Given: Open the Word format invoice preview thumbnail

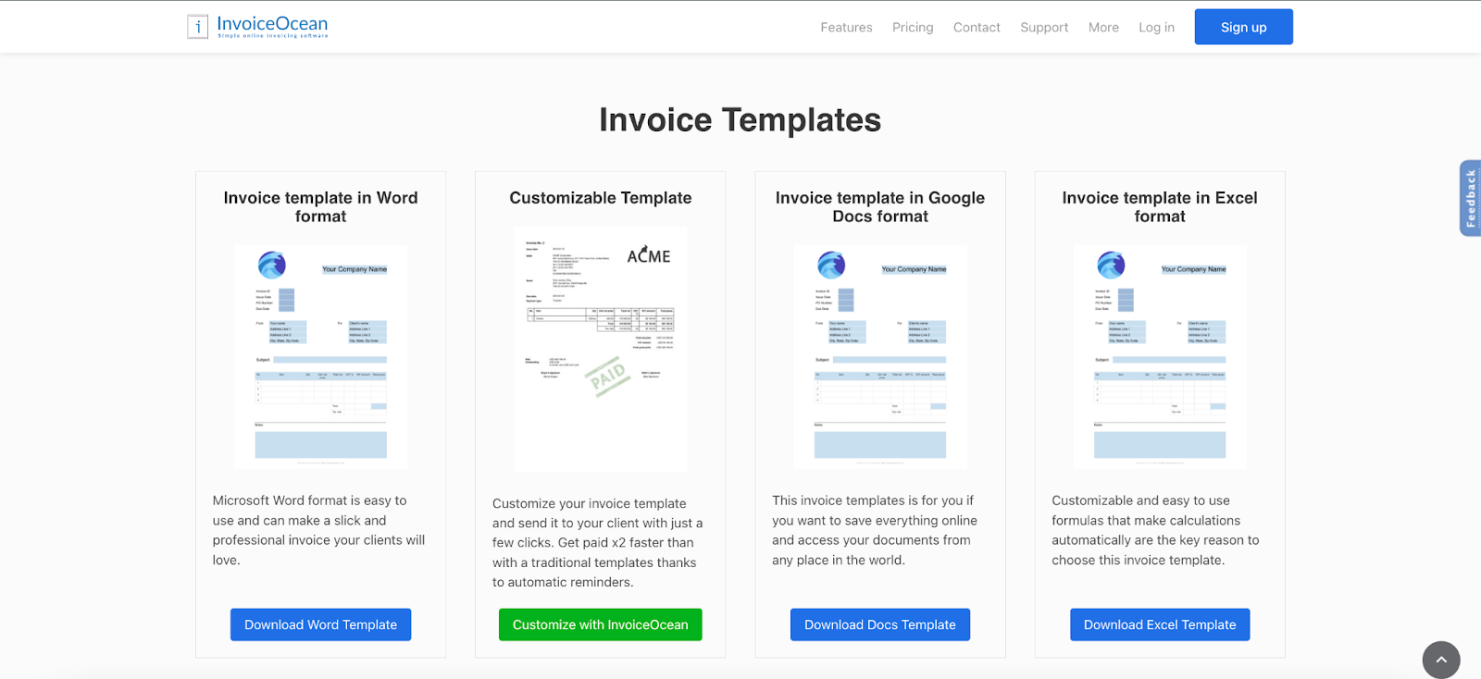Looking at the screenshot, I should tap(320, 356).
